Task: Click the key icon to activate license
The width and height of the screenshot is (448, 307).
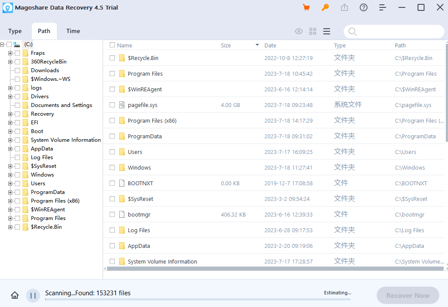Action: [x=325, y=7]
